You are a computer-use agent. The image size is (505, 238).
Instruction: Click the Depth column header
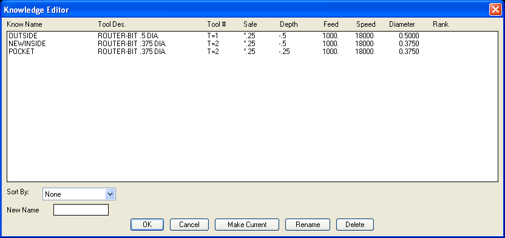289,24
